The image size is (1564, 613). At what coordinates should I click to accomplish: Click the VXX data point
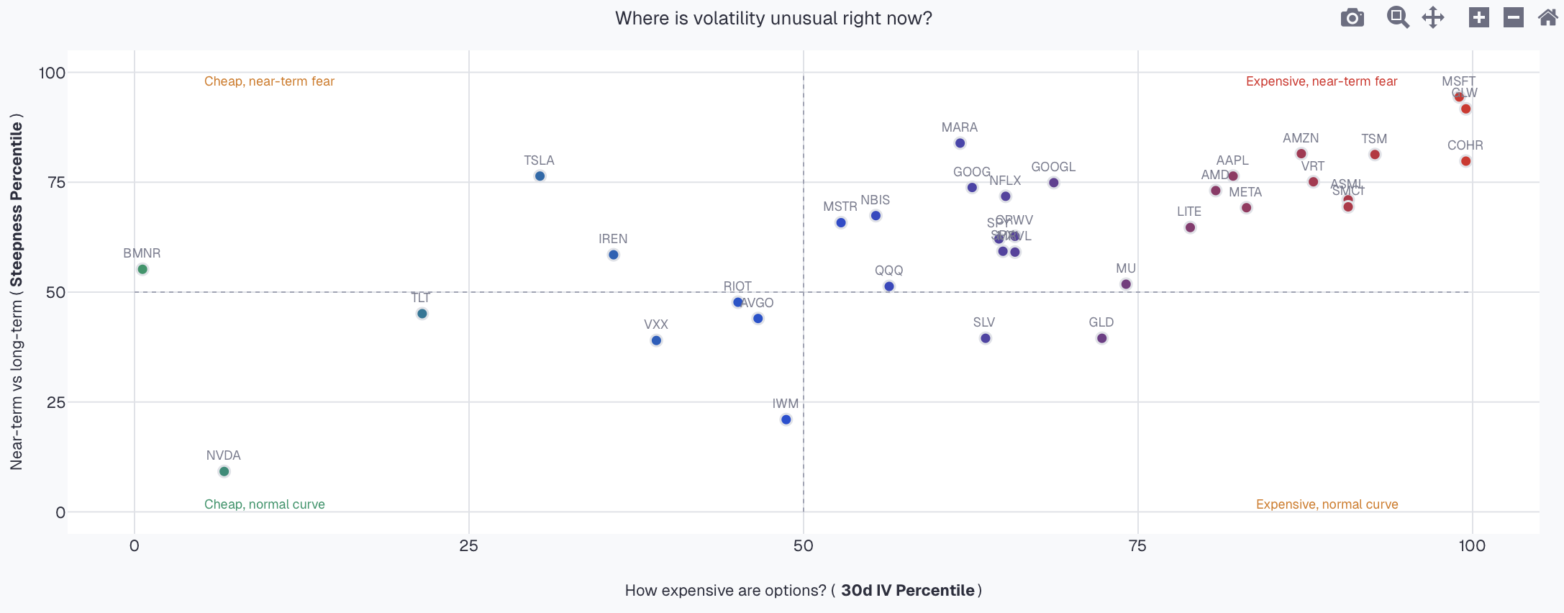655,340
